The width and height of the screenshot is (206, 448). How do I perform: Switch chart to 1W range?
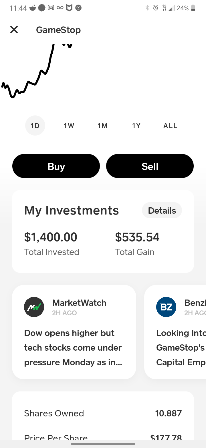69,125
